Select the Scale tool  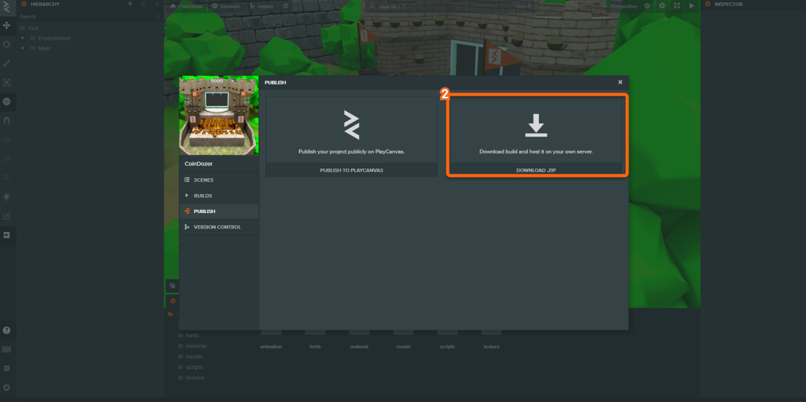point(7,63)
